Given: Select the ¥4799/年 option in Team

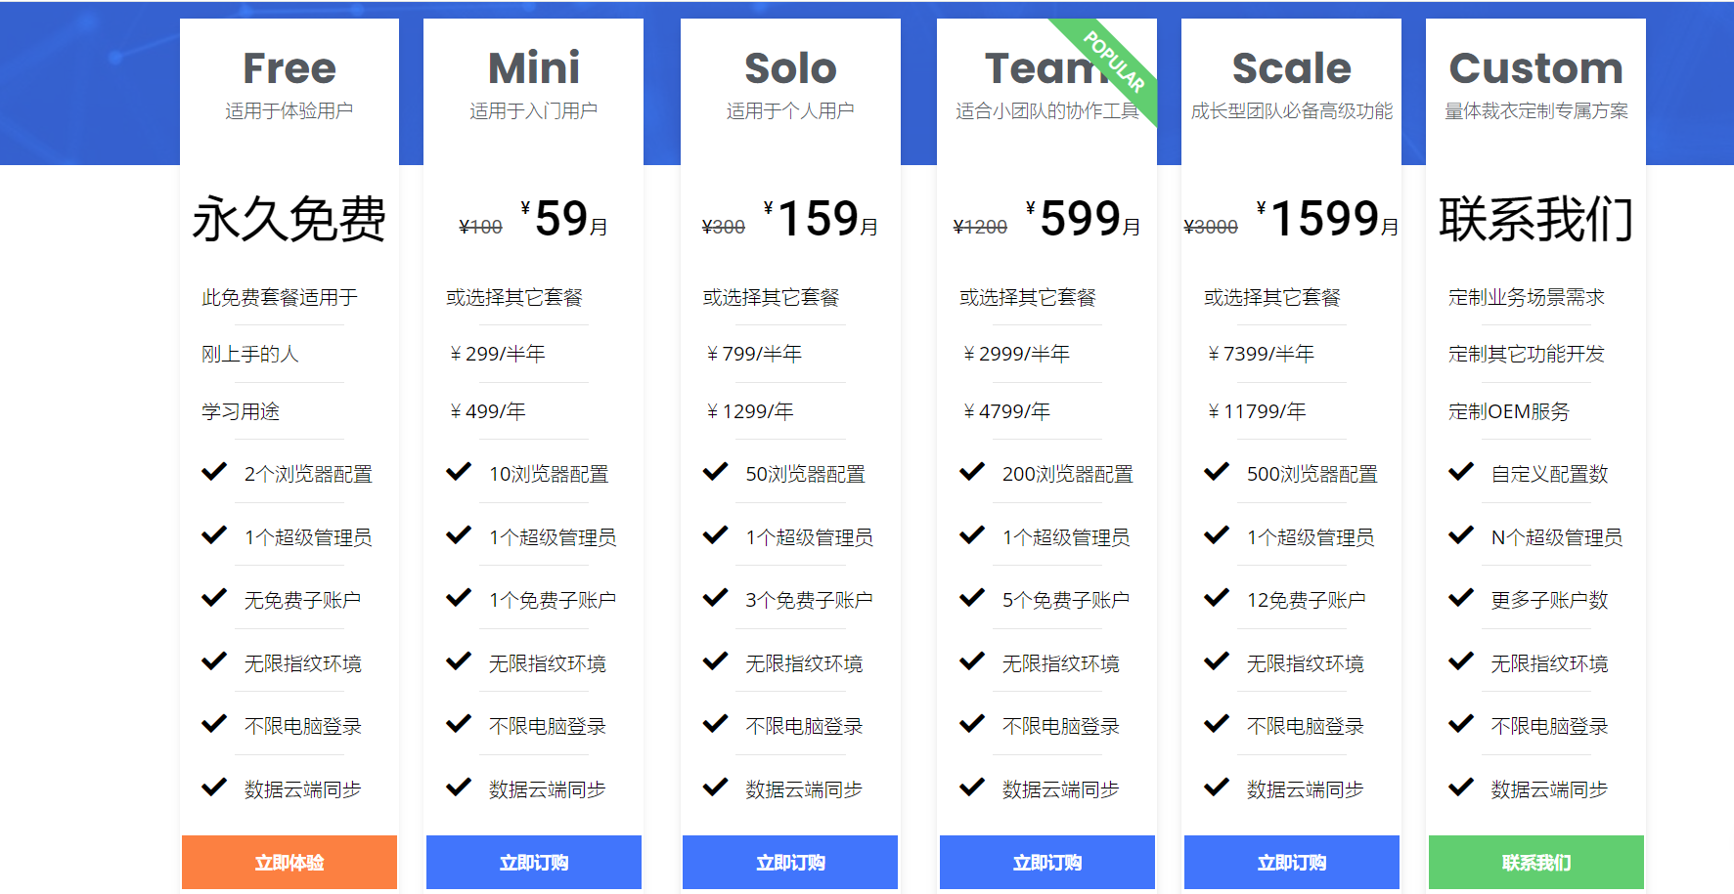Looking at the screenshot, I should tap(1006, 411).
